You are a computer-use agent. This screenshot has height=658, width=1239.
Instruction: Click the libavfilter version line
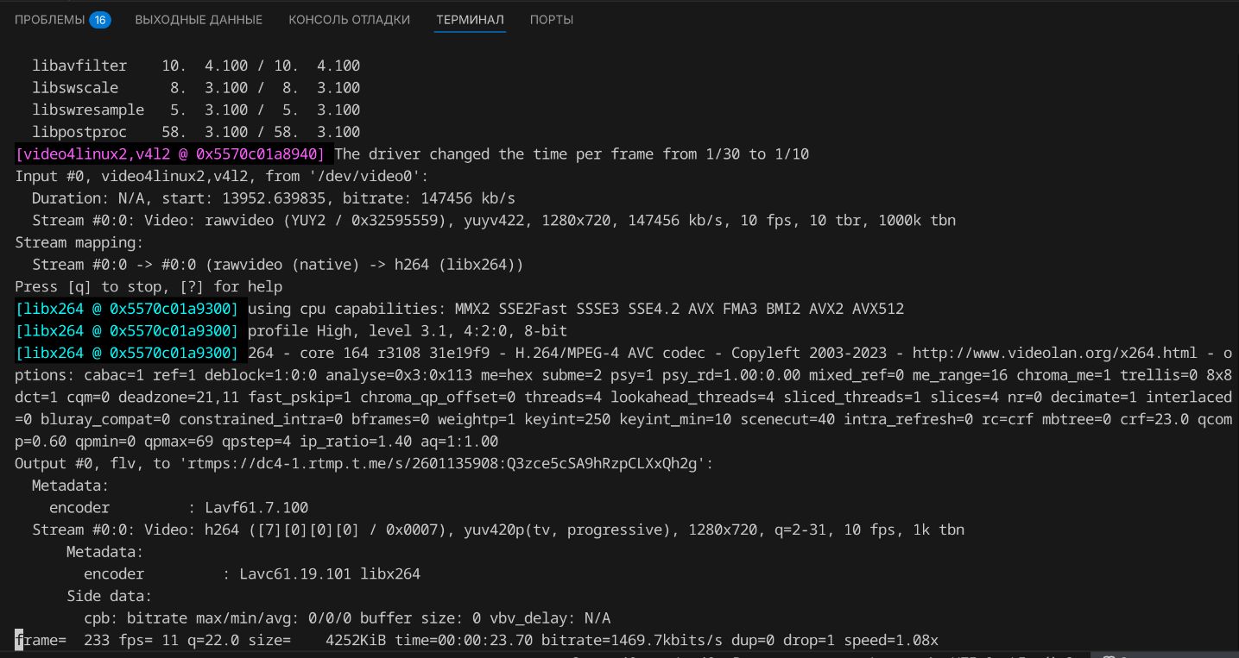point(196,66)
